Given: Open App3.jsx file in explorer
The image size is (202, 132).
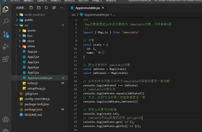Looking at the screenshot, I should (x=33, y=62).
